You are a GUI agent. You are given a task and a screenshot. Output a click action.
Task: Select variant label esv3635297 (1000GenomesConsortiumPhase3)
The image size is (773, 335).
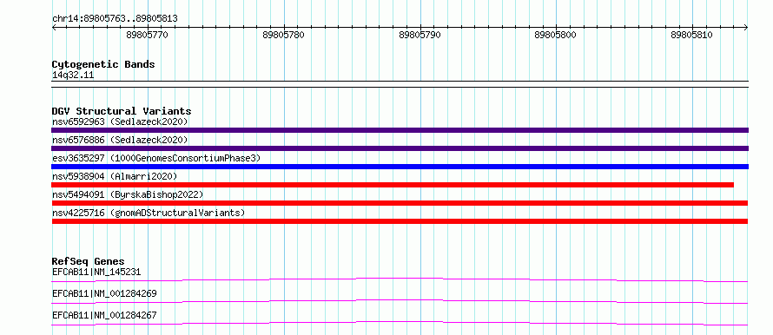(155, 158)
